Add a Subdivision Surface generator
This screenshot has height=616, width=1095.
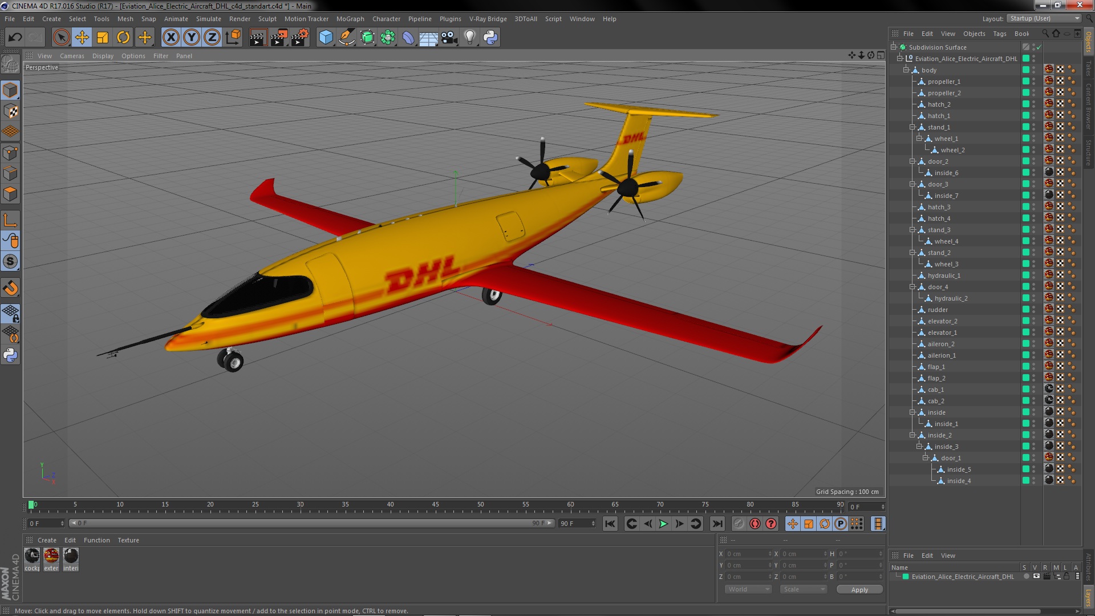(367, 38)
